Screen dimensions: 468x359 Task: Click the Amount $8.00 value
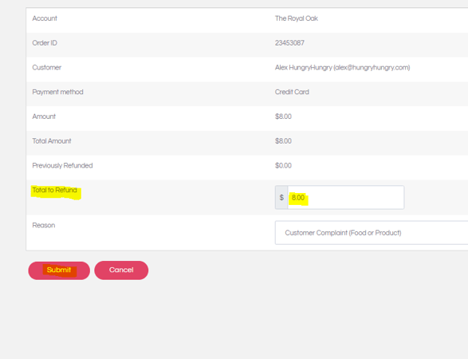click(x=283, y=116)
